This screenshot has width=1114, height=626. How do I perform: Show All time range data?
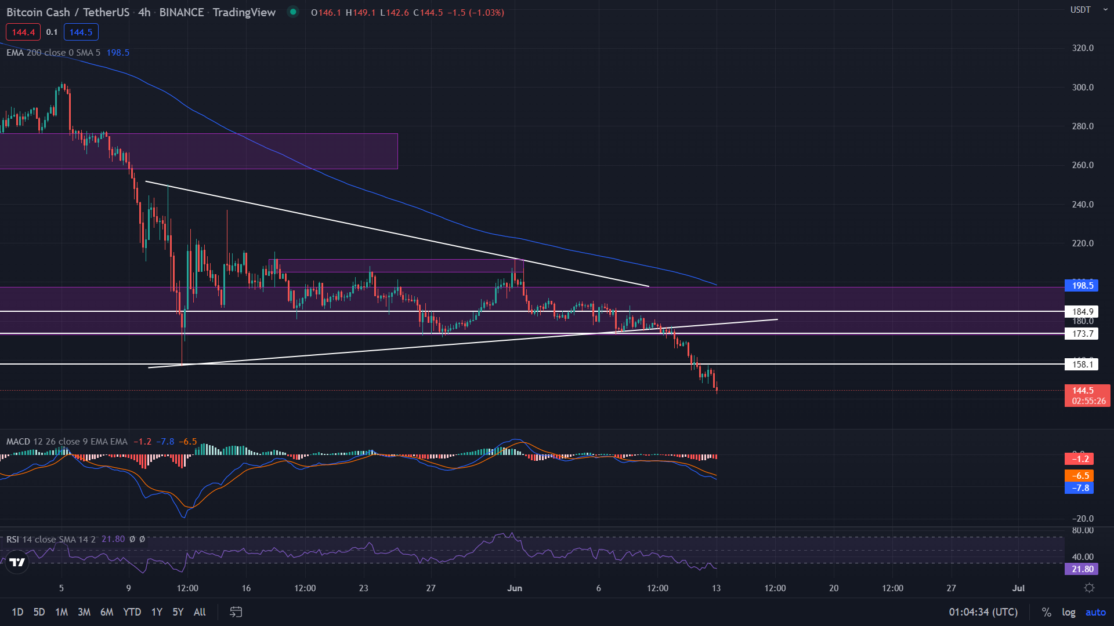coord(200,612)
